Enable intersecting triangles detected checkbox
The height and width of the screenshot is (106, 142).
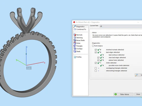tap(96, 71)
